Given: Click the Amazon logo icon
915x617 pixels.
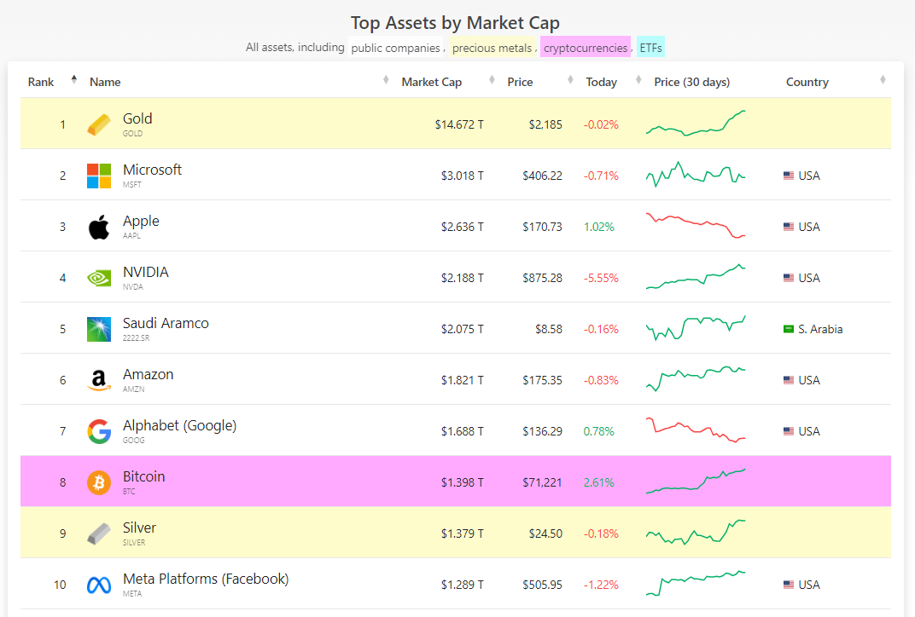Looking at the screenshot, I should (x=99, y=380).
